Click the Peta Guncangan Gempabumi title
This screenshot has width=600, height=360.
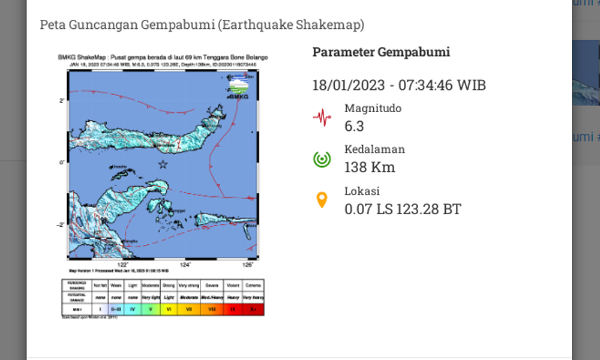pos(202,25)
